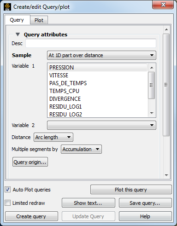Select RESIDU_LOG1 in Variable 1 list

[x=98, y=107]
